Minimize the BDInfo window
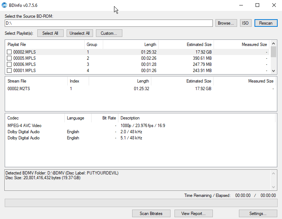 (x=241, y=5)
